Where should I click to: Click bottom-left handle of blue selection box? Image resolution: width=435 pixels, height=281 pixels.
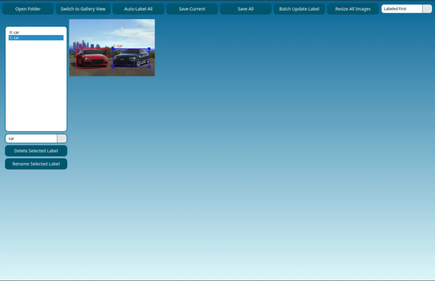tap(113, 67)
